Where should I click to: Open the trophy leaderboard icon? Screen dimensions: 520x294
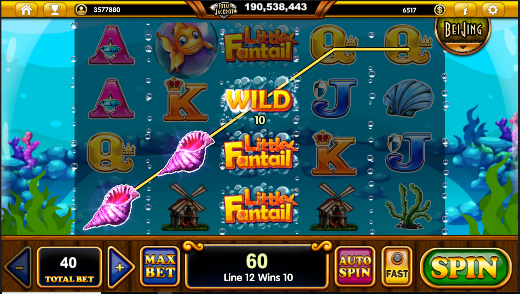pos(55,10)
